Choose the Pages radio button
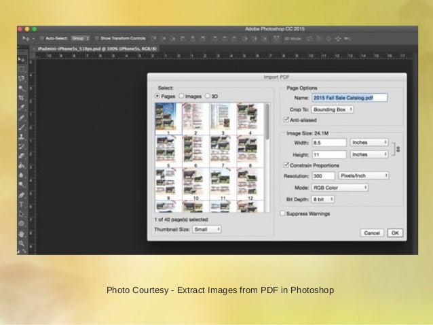Screen dimensions: 433x325 [x=157, y=96]
